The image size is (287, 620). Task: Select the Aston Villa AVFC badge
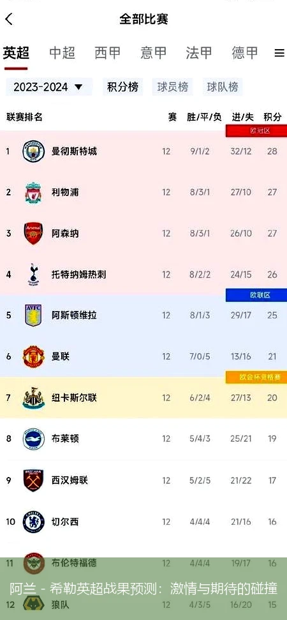34,315
